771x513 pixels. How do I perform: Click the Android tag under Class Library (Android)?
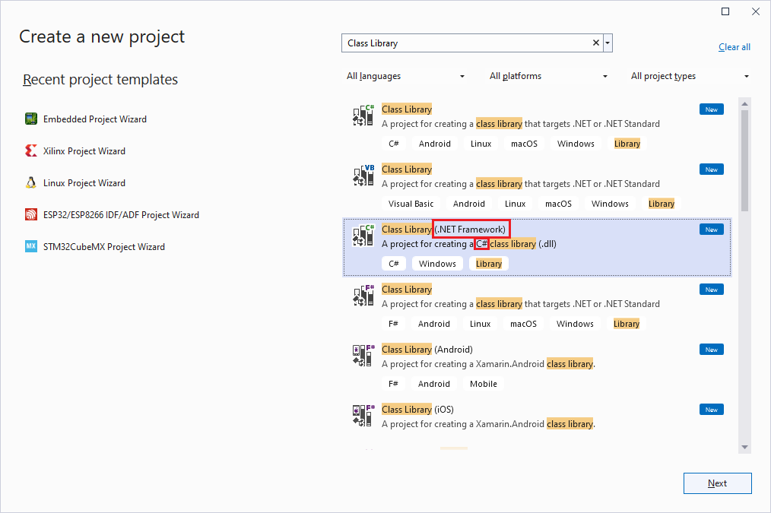point(433,384)
